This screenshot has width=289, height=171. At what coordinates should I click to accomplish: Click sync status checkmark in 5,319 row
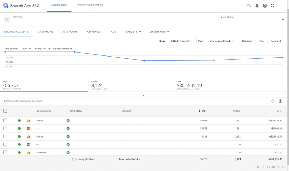pyautogui.click(x=68, y=136)
